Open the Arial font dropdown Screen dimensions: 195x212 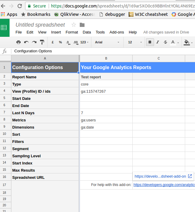pos(107,42)
